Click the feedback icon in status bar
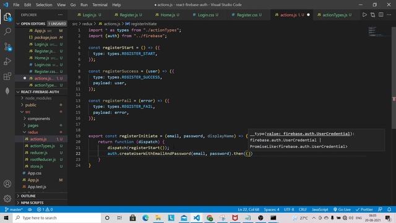The image size is (396, 223). (x=380, y=209)
